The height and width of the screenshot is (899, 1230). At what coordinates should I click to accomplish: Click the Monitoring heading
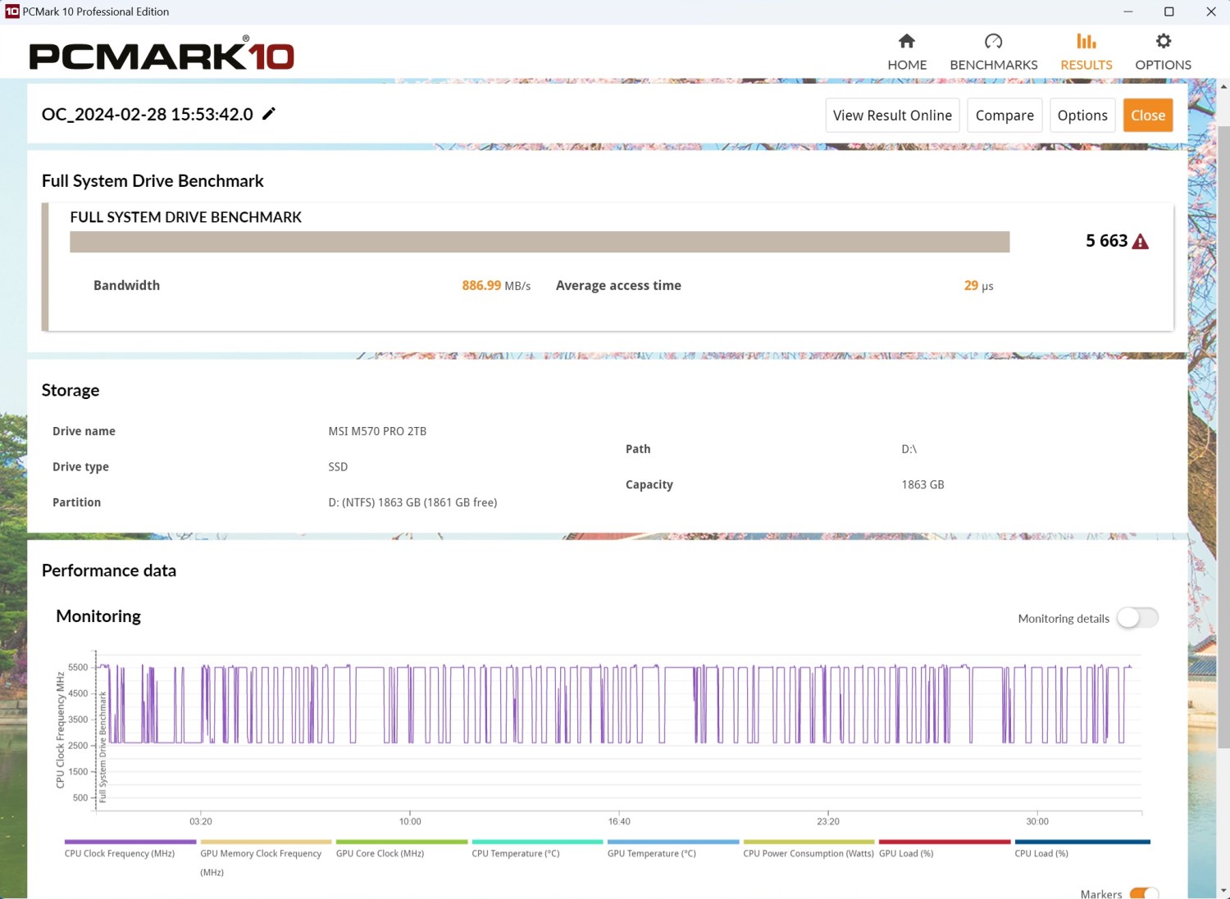pos(98,616)
